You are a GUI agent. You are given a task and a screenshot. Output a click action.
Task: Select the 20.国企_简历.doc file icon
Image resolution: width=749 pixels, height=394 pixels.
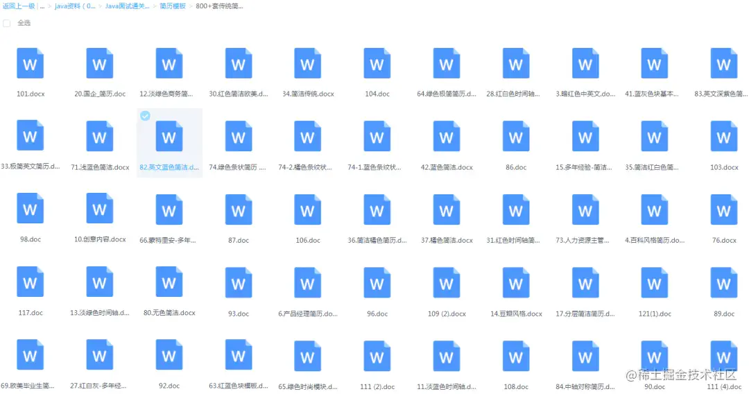pyautogui.click(x=100, y=63)
